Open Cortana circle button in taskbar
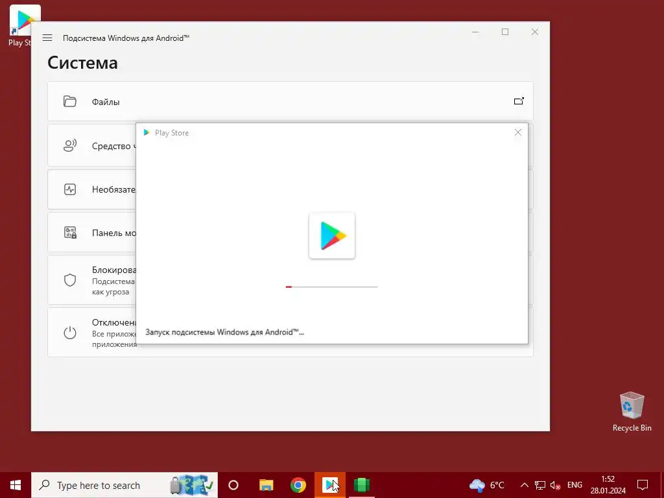This screenshot has width=664, height=498. click(x=233, y=485)
